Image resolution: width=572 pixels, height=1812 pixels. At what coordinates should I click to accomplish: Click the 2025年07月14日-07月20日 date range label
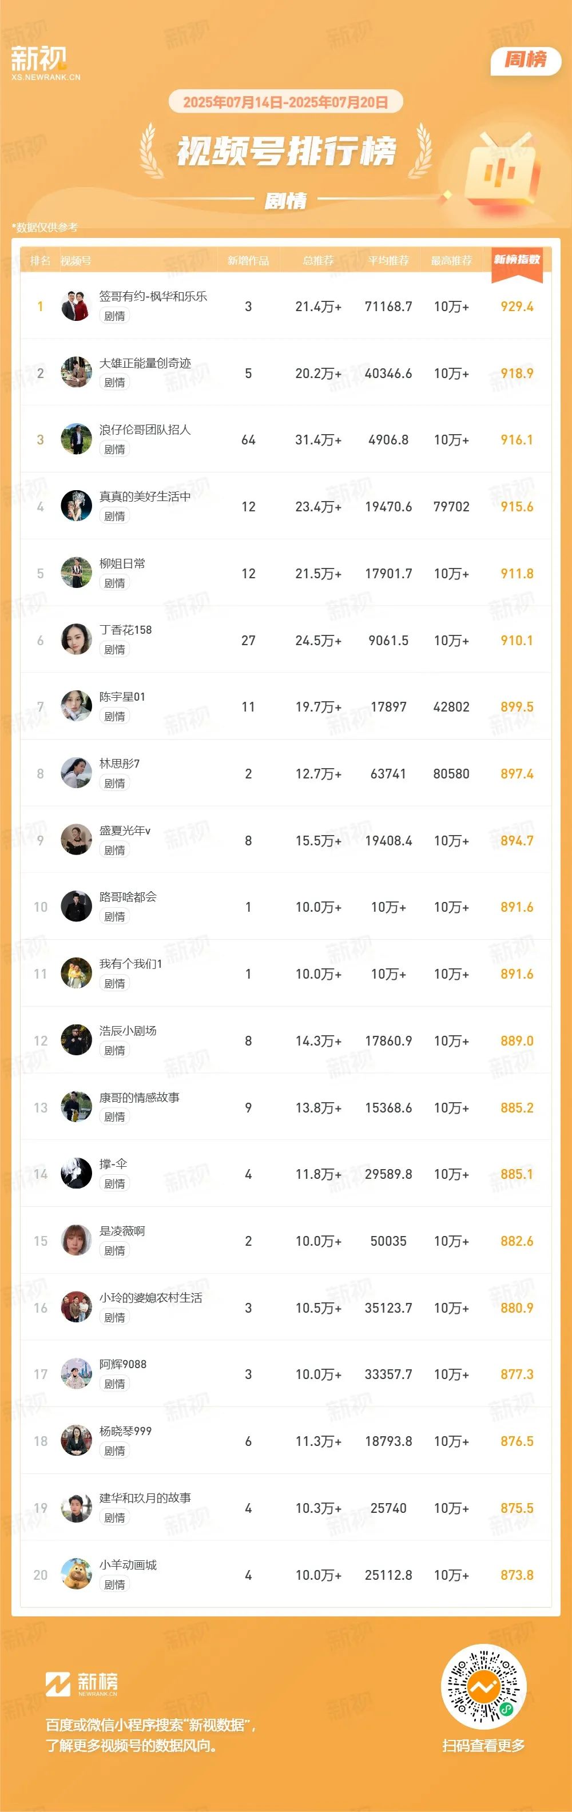click(285, 102)
